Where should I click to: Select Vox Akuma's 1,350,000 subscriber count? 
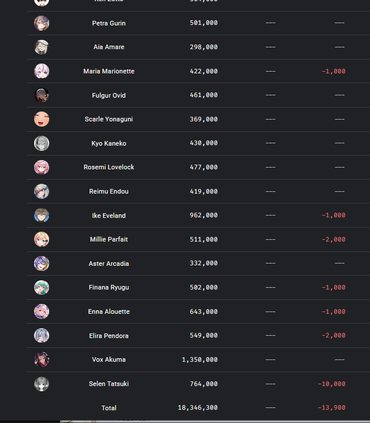point(199,359)
